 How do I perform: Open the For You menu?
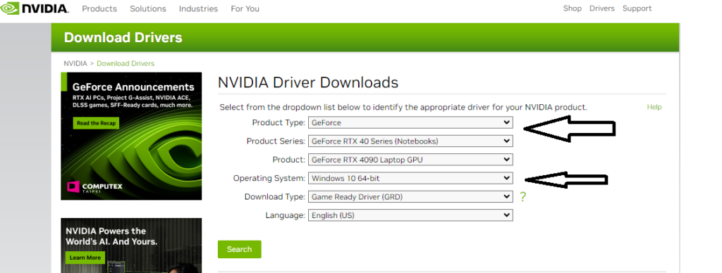(x=245, y=8)
